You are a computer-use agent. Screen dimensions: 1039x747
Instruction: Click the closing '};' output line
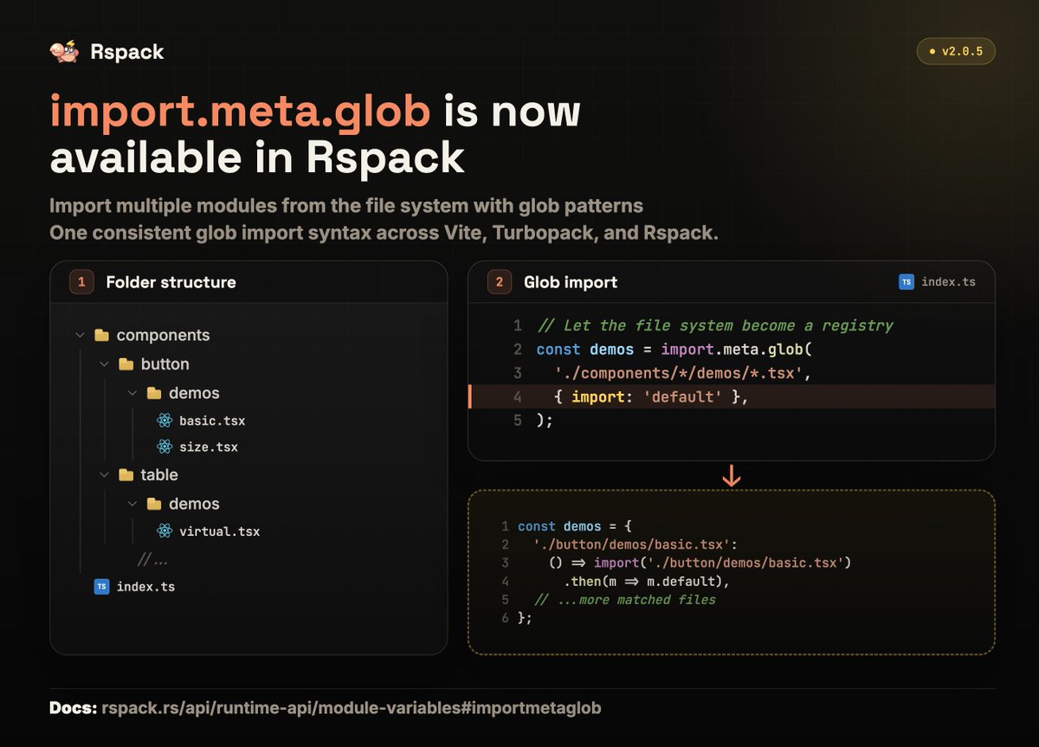[x=525, y=618]
